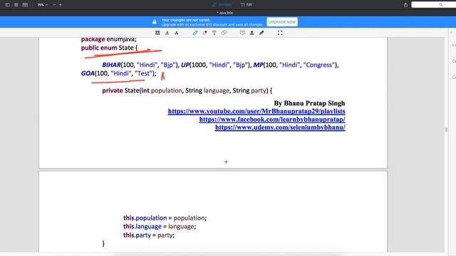
Task: Click the "Congress" string in the code
Action: [319, 65]
